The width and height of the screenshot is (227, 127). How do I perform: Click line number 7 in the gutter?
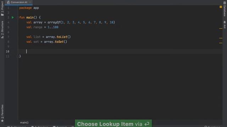(8, 37)
